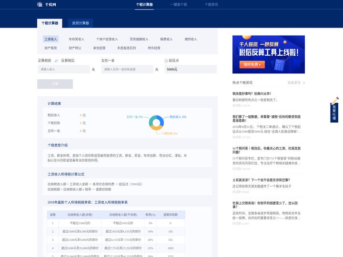
Task: Click the info icon beside 起征点
Action: click(x=166, y=61)
